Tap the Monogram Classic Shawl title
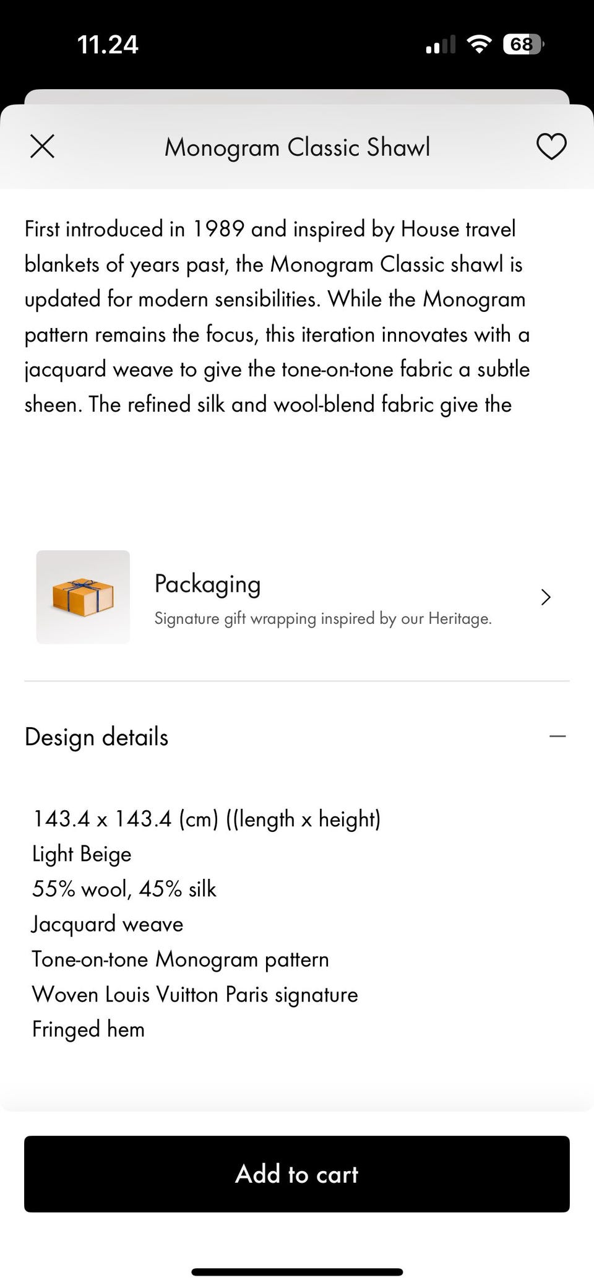This screenshot has height=1288, width=594. pos(297,147)
